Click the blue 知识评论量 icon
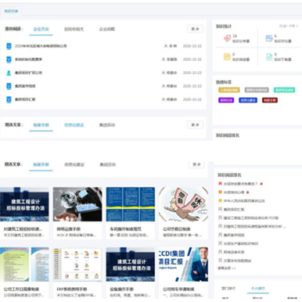The width and height of the screenshot is (302, 302). (x=269, y=38)
